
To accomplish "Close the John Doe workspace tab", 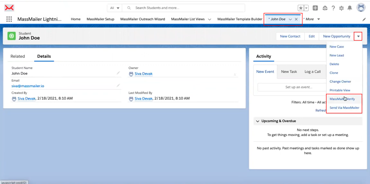I will click(296, 19).
